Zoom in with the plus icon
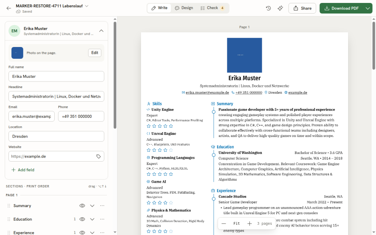 pos(249,224)
